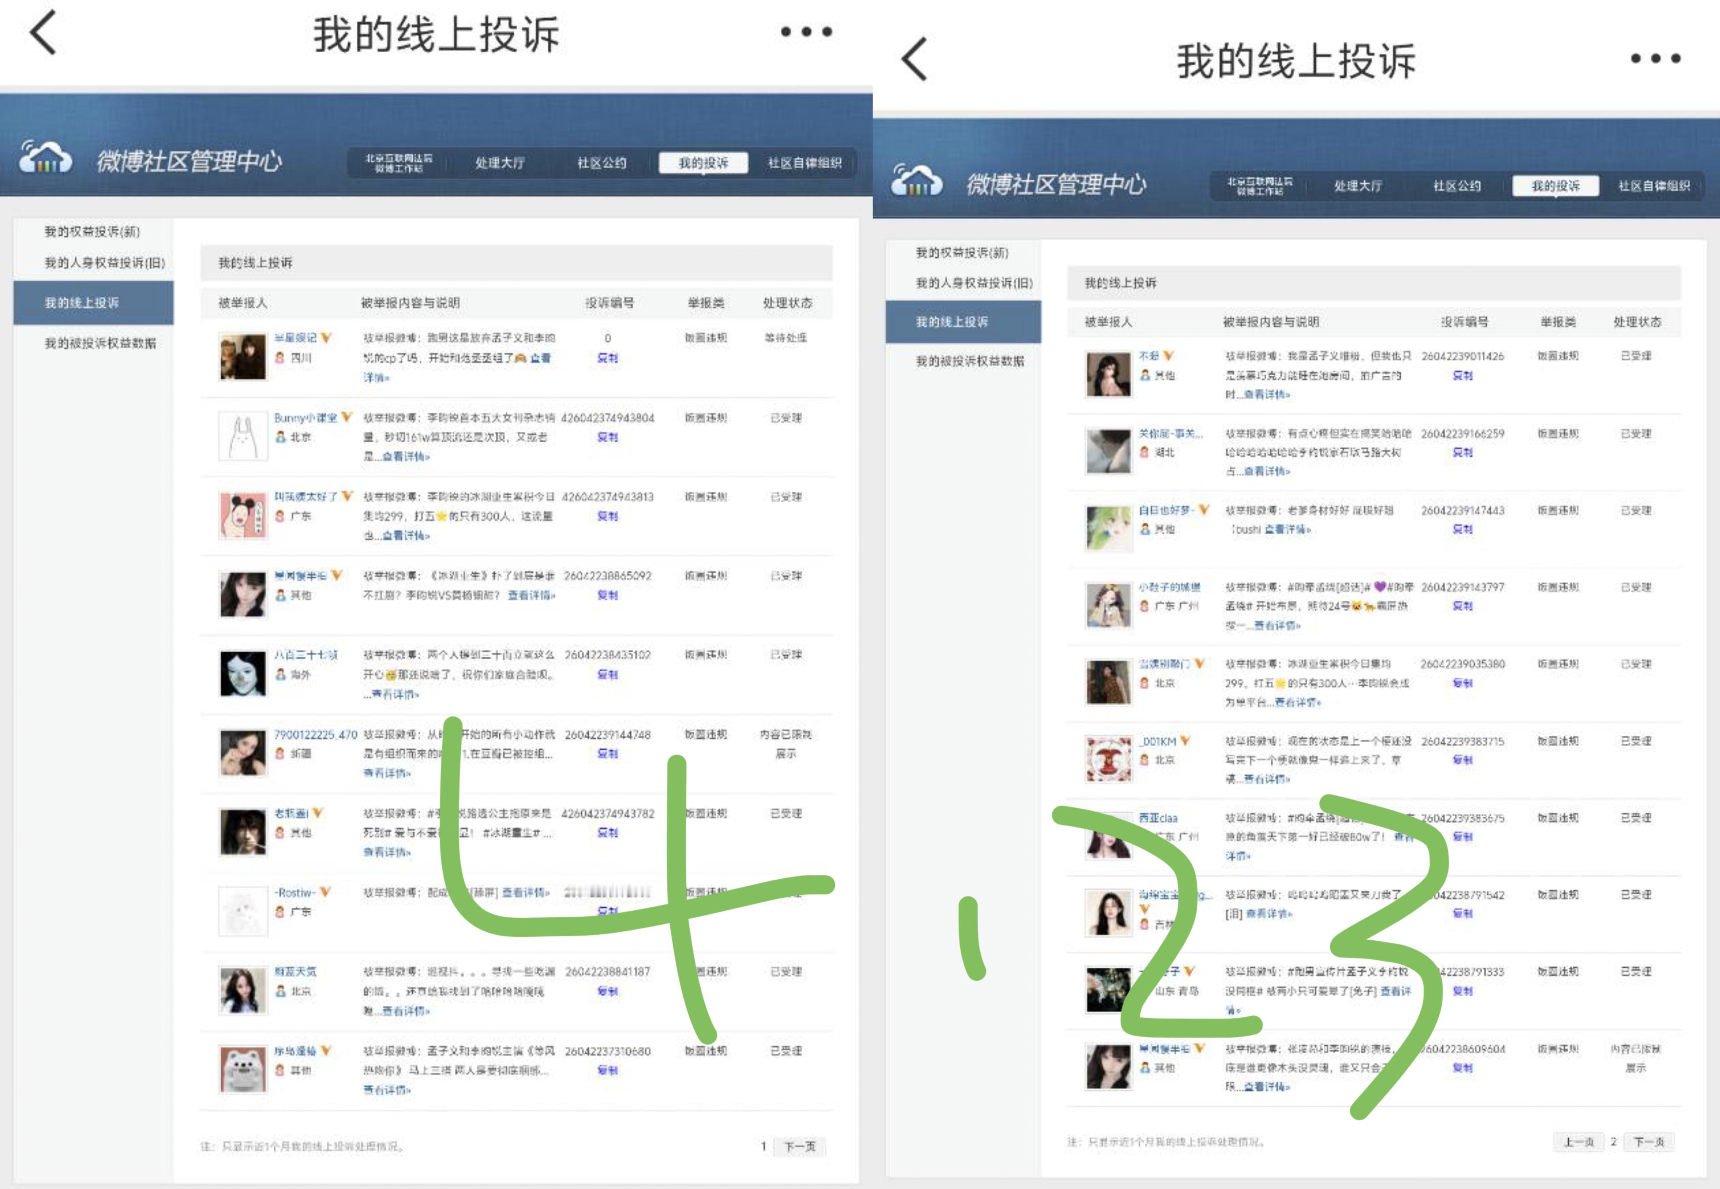Click the avatar thumbnail of 八百三十七项
The image size is (1720, 1189).
click(243, 673)
